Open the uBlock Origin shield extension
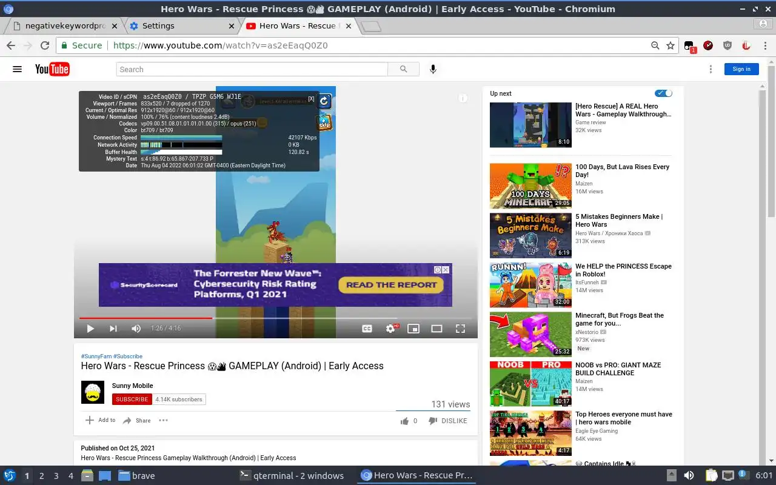776x485 pixels. (x=727, y=45)
